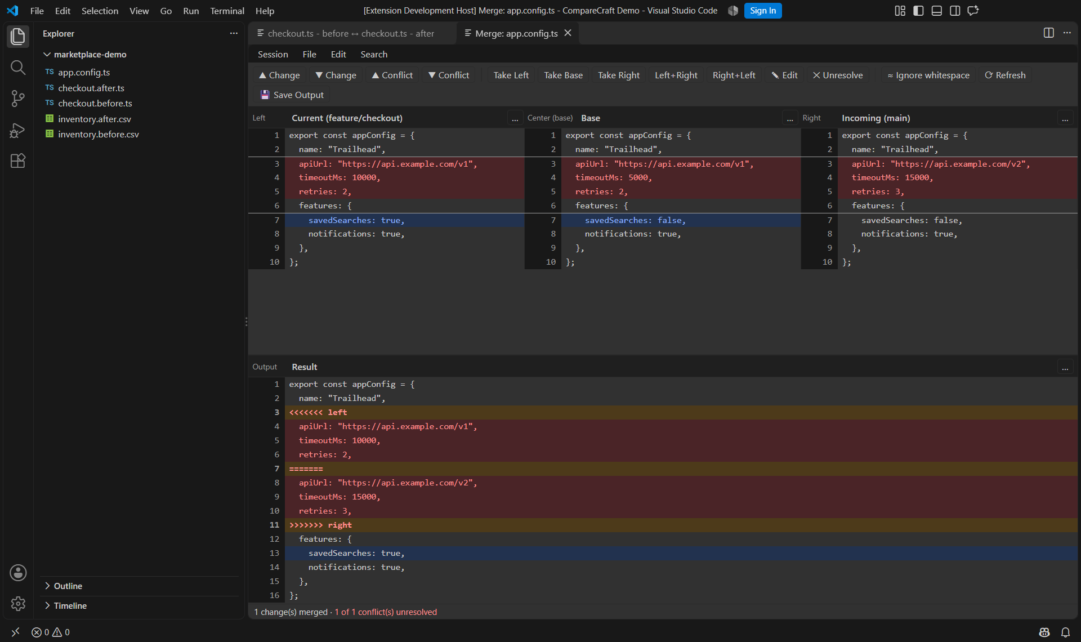
Task: Open the Base pane ellipsis dropdown
Action: 790,118
